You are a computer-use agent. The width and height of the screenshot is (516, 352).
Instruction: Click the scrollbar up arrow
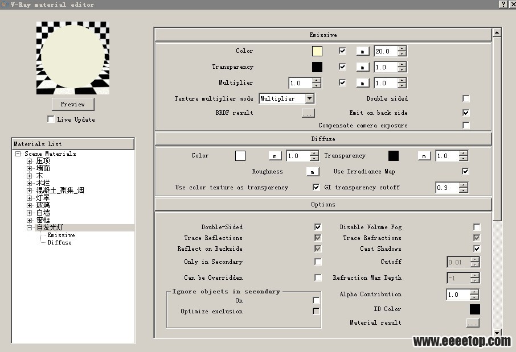coord(497,32)
